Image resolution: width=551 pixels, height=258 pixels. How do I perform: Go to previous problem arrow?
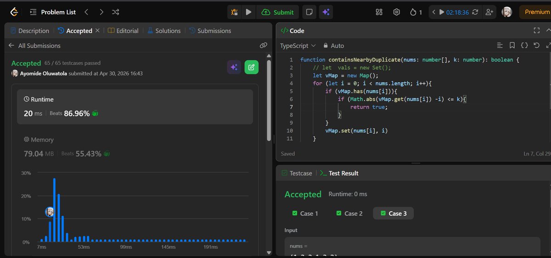click(86, 12)
